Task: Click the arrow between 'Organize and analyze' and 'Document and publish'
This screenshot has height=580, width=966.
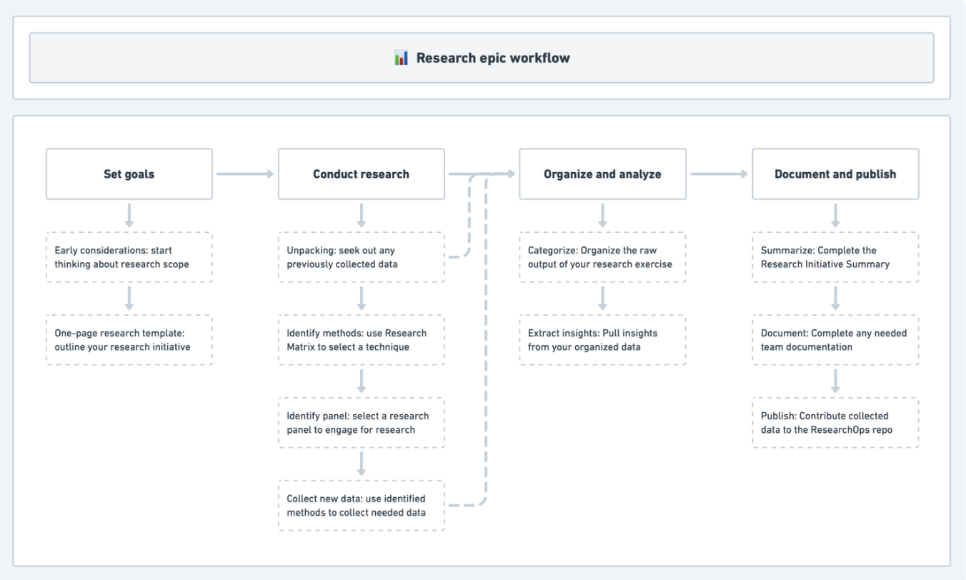Action: point(718,174)
